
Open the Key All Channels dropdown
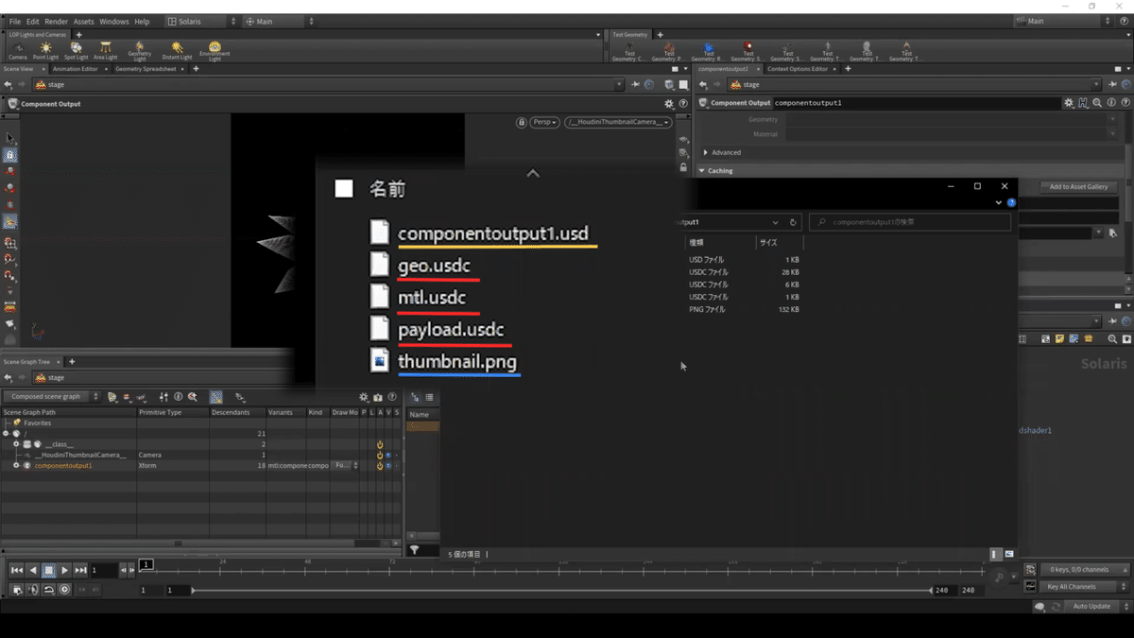pyautogui.click(x=1085, y=587)
